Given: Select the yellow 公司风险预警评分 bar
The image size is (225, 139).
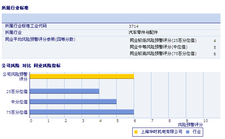Looking at the screenshot, I should pyautogui.click(x=82, y=76).
